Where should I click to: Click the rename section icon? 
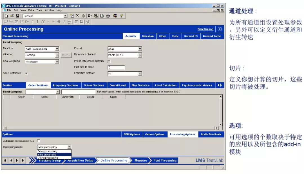point(83,16)
